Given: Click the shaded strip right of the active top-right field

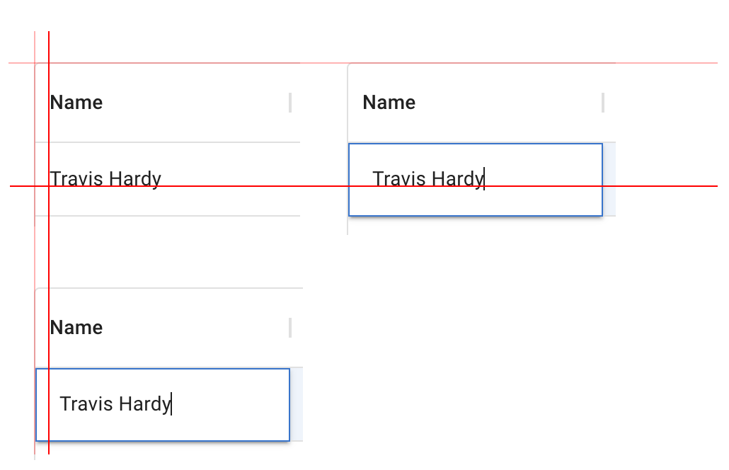Looking at the screenshot, I should tap(609, 179).
